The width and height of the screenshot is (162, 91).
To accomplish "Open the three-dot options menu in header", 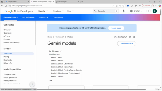I will tap(148, 11).
